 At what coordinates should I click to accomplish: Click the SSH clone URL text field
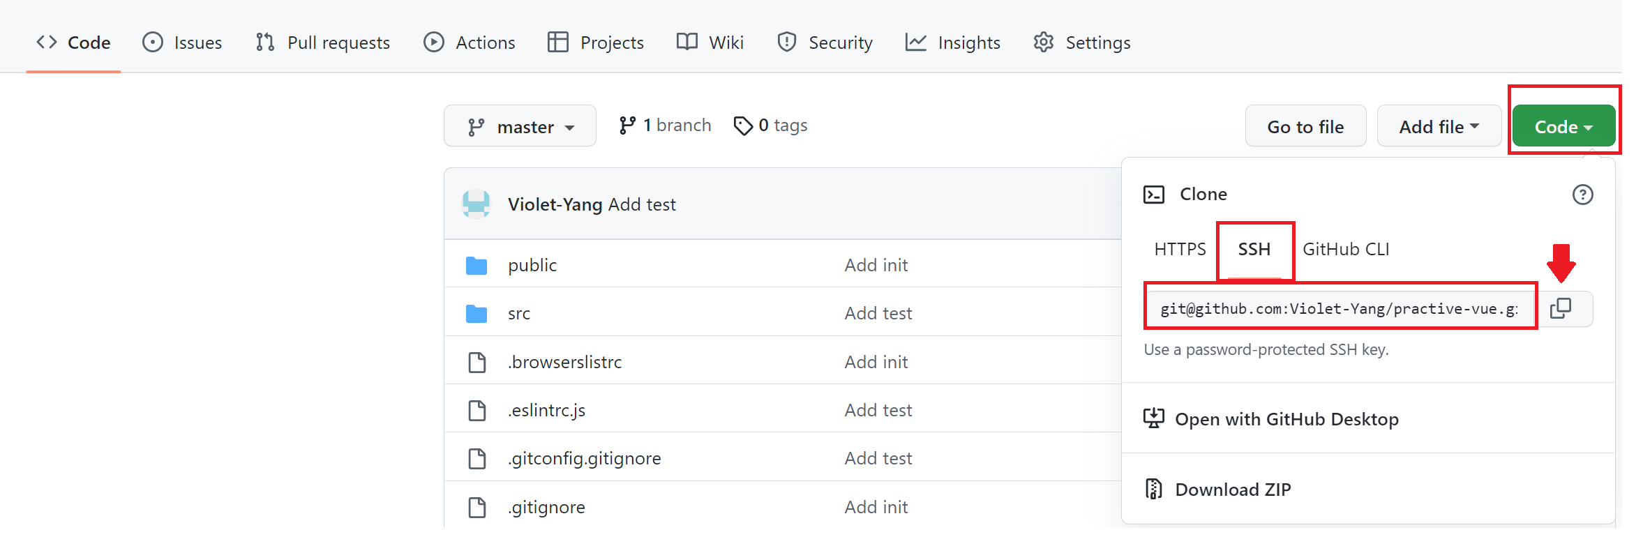point(1340,308)
